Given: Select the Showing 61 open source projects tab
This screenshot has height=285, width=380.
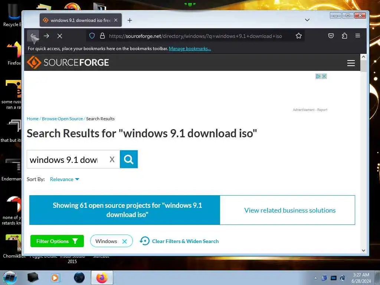Looking at the screenshot, I should 125,210.
